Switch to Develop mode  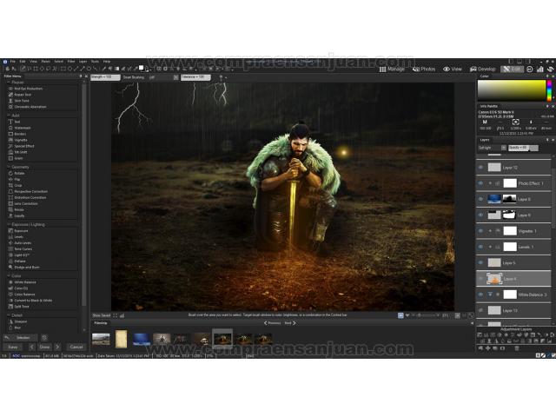point(483,69)
